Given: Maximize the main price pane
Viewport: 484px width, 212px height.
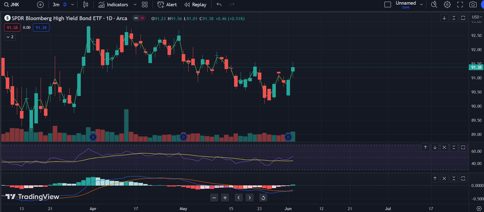Looking at the screenshot, I should pyautogui.click(x=463, y=18).
